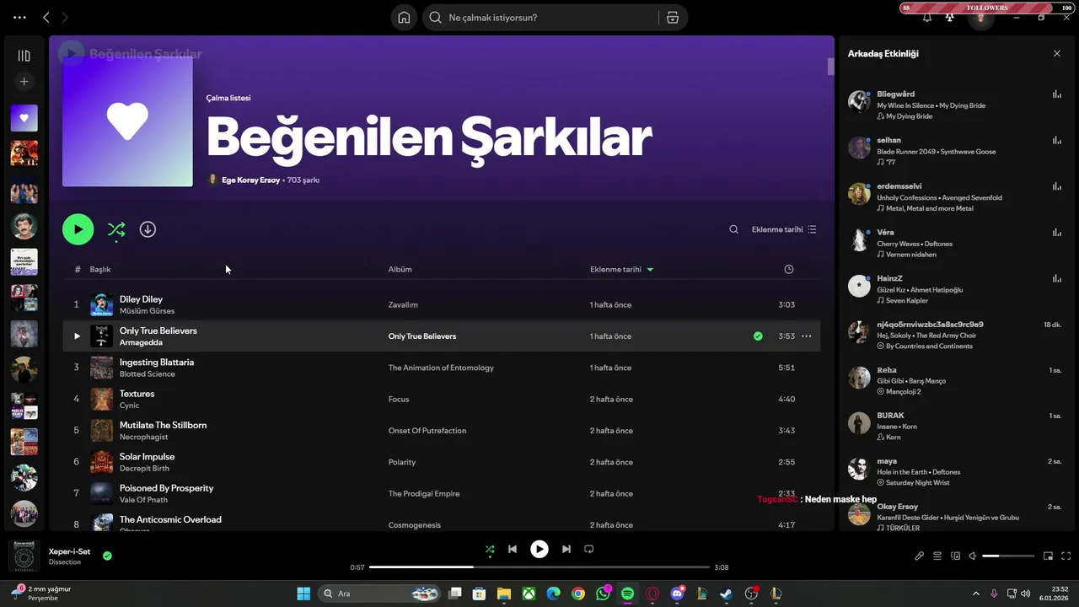The height and width of the screenshot is (607, 1079).
Task: Open the Windows Start menu
Action: (303, 594)
